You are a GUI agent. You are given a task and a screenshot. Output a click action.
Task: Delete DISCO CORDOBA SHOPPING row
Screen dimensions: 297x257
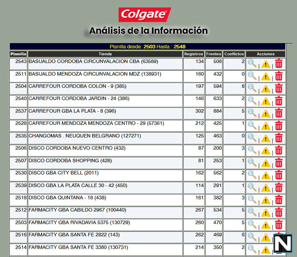(279, 162)
